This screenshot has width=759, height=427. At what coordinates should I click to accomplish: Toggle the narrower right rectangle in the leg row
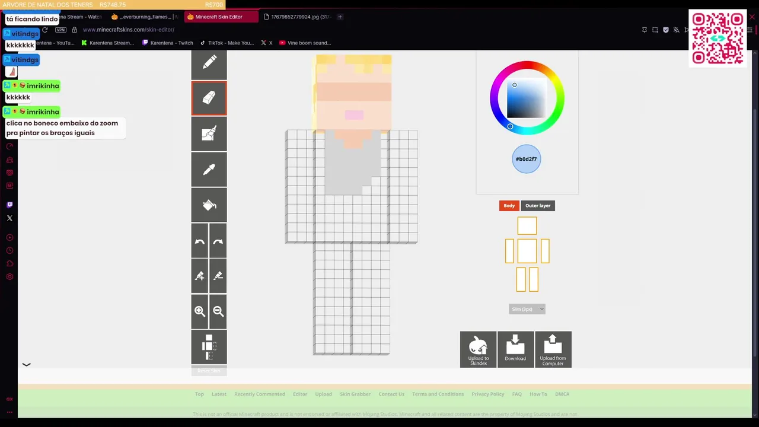click(533, 279)
